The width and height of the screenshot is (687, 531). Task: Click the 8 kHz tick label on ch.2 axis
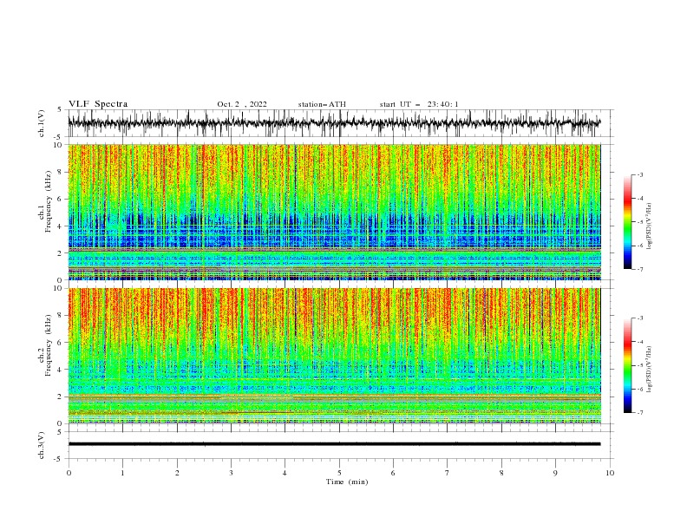tap(60, 315)
